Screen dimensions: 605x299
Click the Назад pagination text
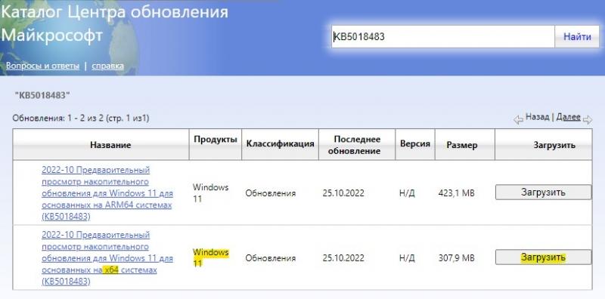point(537,117)
